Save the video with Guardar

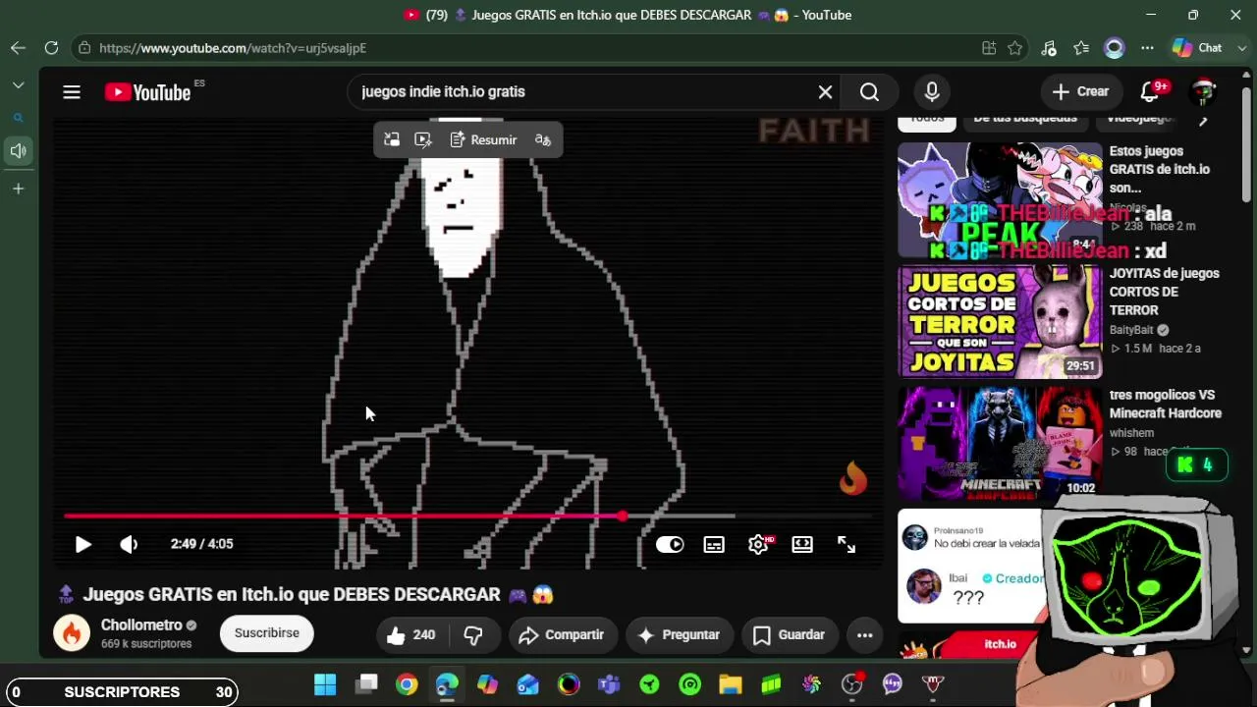789,635
